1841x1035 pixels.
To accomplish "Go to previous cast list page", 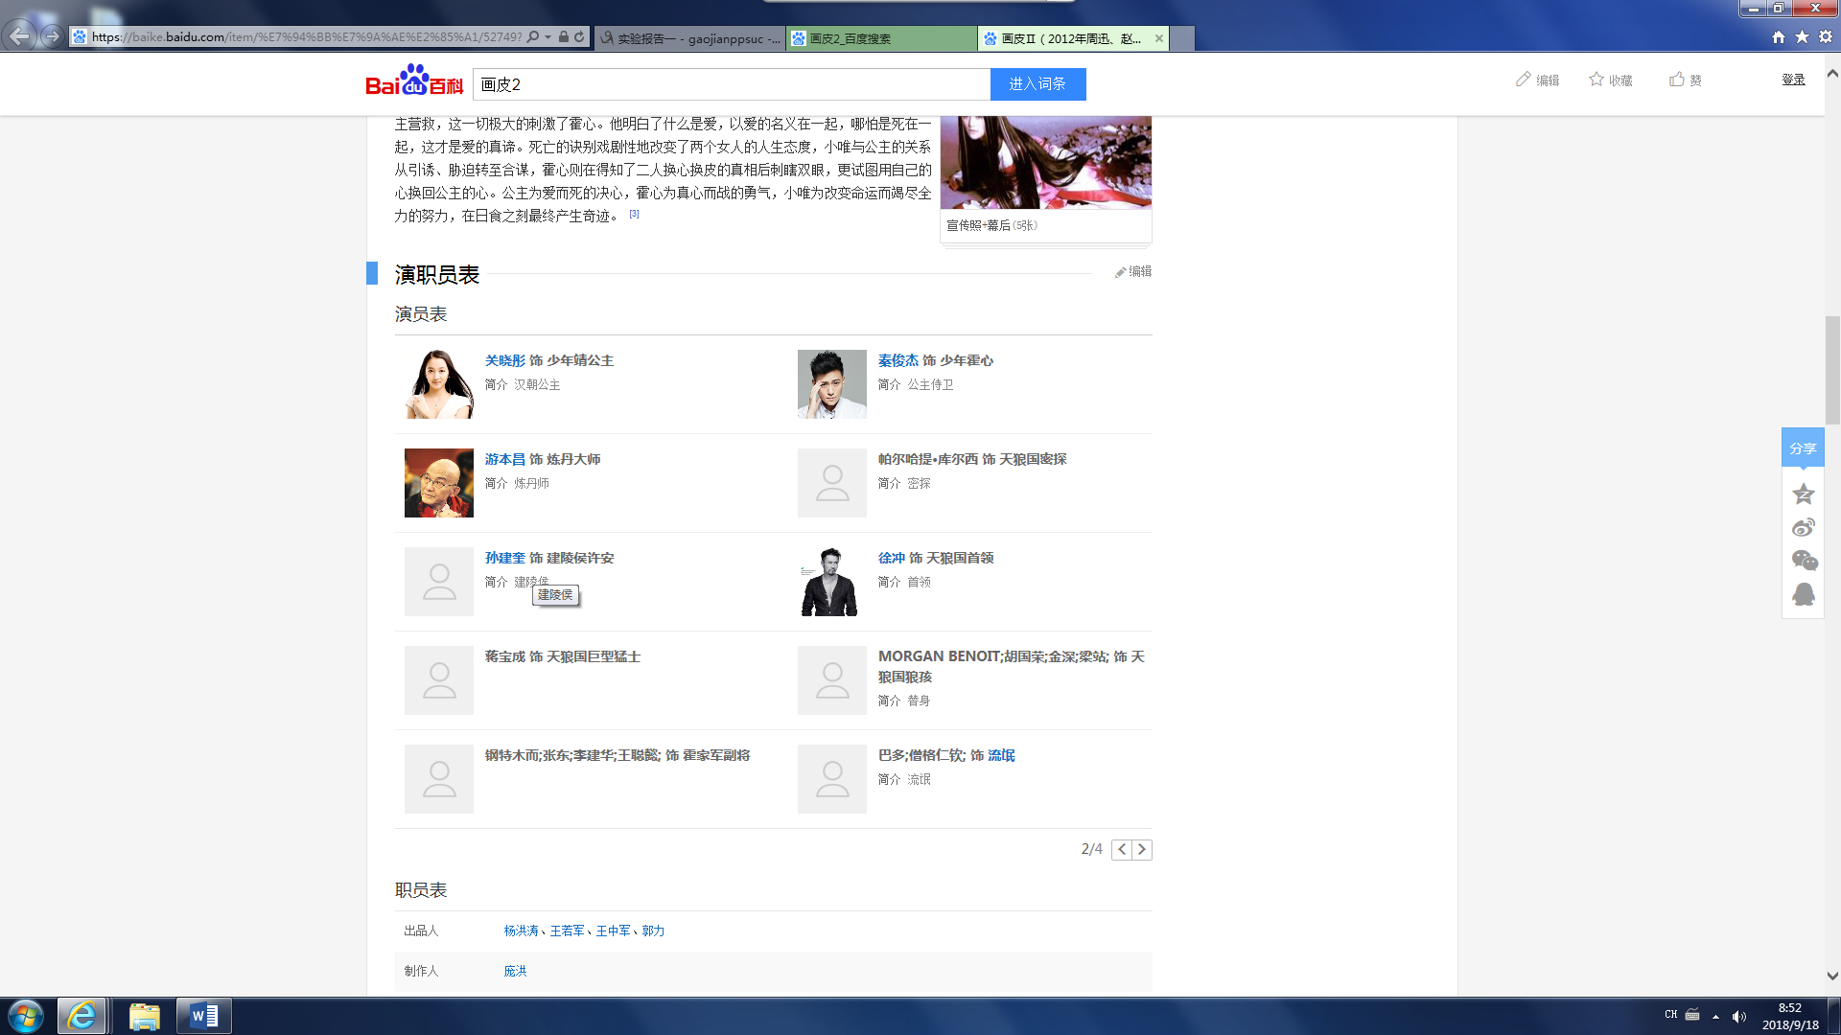I will pos(1122,849).
